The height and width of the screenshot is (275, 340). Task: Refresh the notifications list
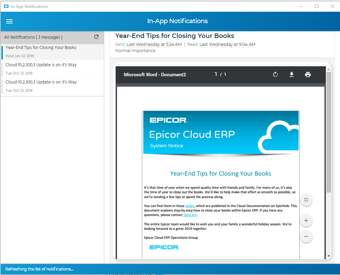tap(96, 37)
